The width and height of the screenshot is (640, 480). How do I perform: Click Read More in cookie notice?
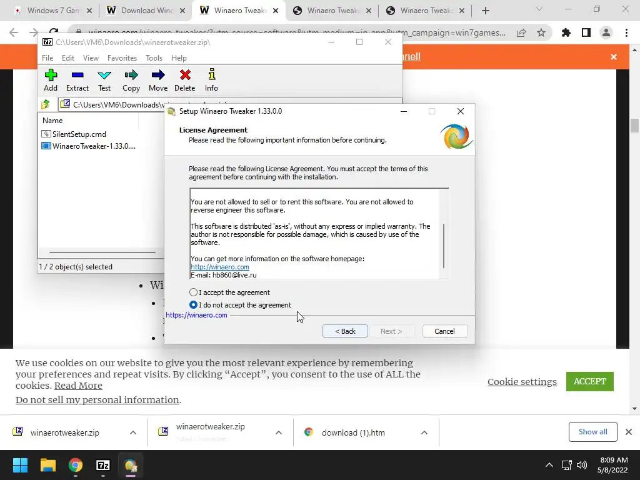[78, 386]
